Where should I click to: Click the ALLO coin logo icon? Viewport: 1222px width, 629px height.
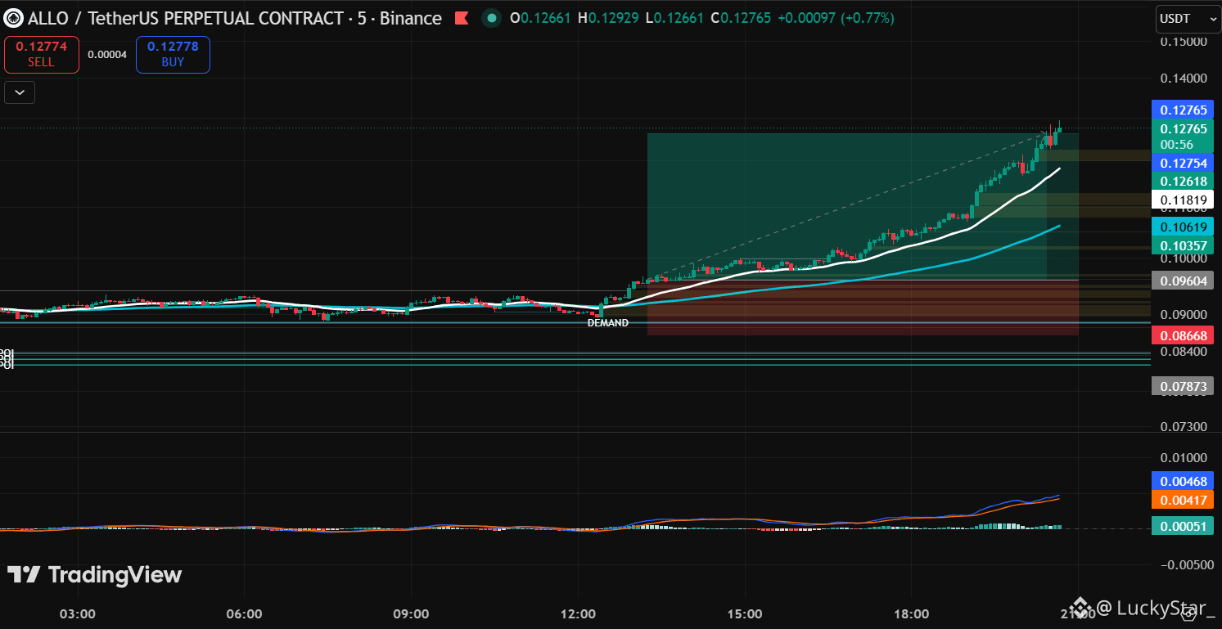pyautogui.click(x=13, y=18)
